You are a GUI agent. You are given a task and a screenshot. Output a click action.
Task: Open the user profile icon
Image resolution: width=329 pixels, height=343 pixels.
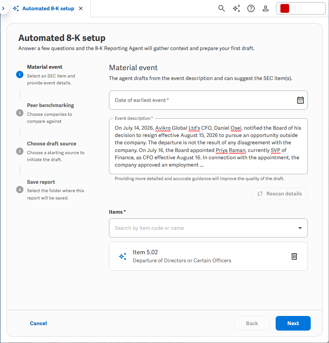[x=265, y=8]
